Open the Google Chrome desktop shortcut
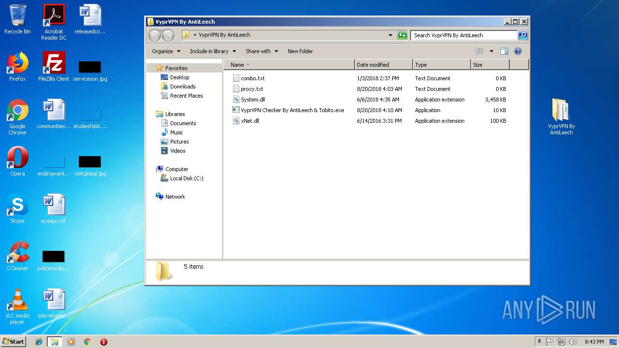Screen dimensions: 619x348 (x=17, y=117)
